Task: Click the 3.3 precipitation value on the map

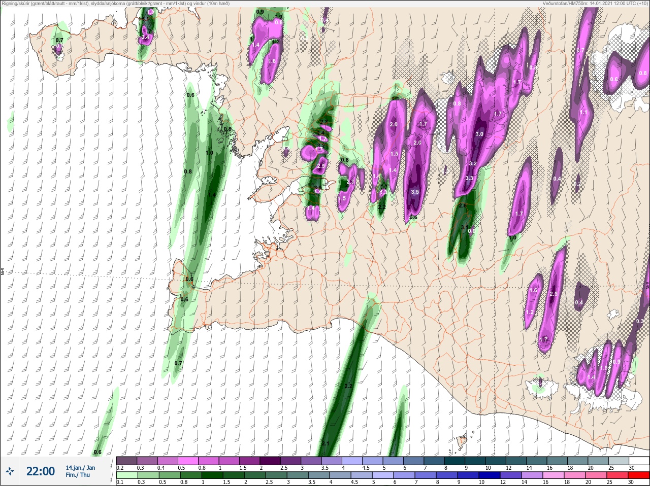Action: click(469, 178)
